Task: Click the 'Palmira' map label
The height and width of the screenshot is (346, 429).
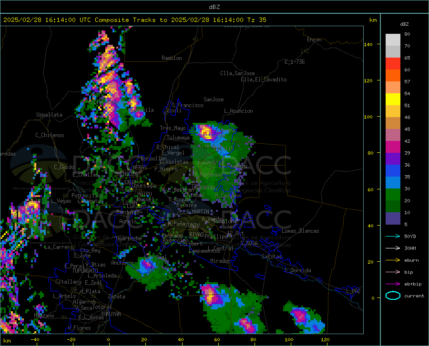Action: pyautogui.click(x=186, y=205)
